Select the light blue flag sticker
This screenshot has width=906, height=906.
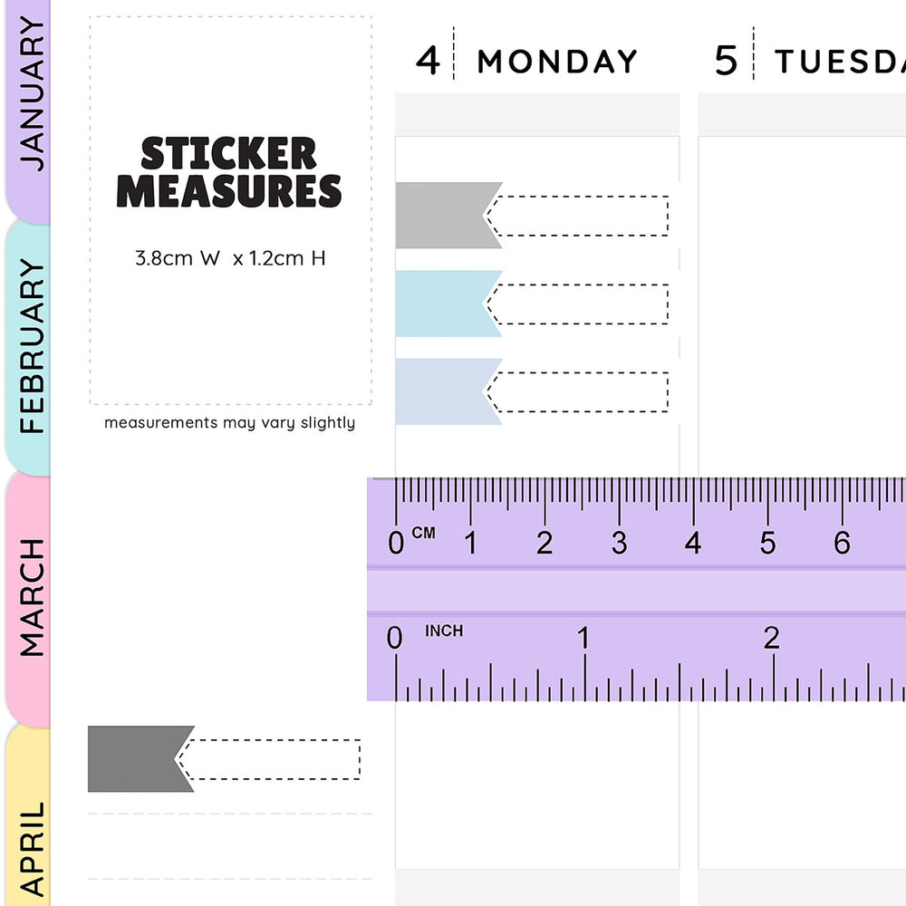[x=444, y=304]
